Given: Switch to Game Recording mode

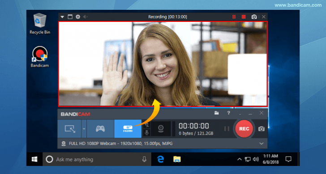Looking at the screenshot, I should 100,129.
